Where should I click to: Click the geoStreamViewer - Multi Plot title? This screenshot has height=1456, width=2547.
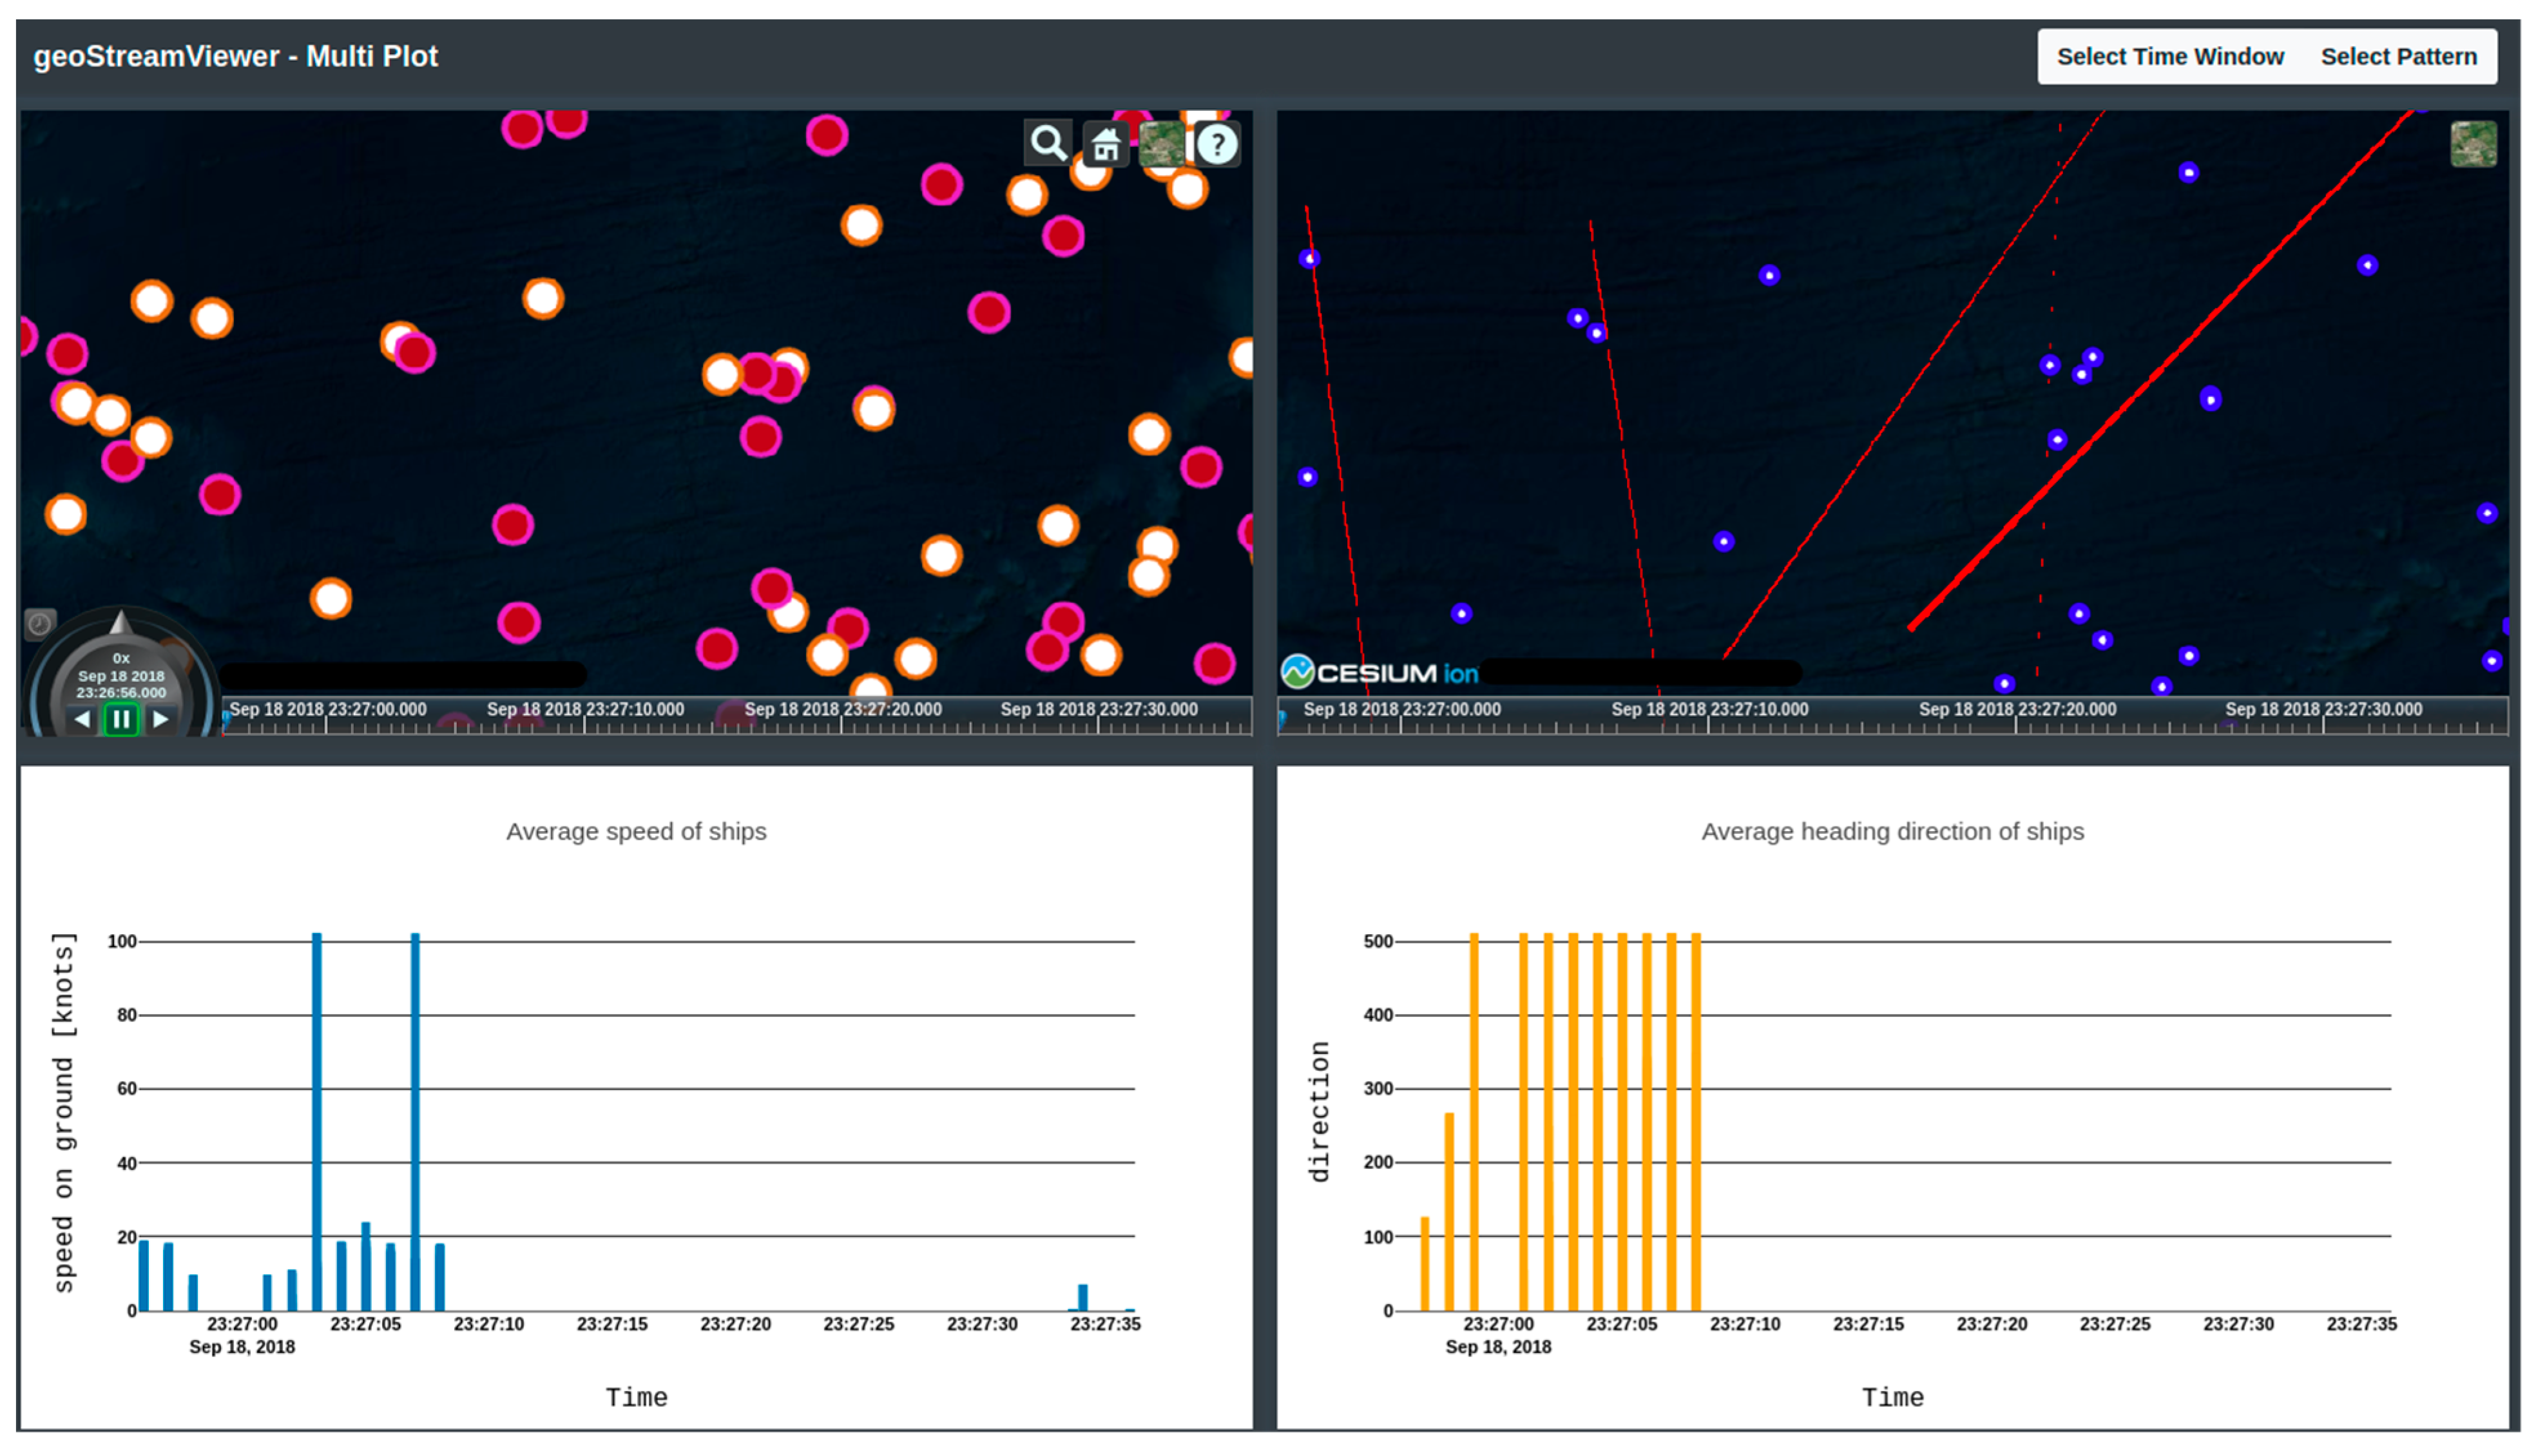(236, 57)
